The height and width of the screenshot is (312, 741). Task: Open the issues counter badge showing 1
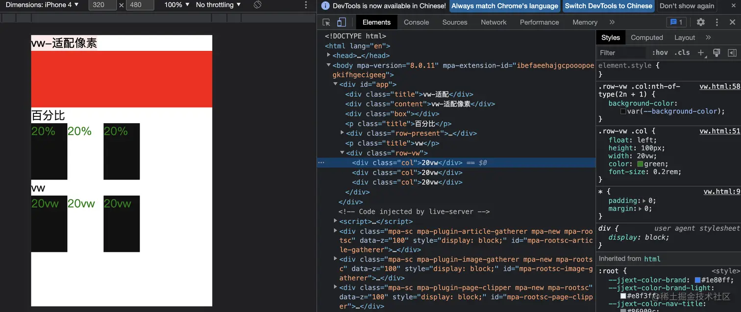(677, 22)
